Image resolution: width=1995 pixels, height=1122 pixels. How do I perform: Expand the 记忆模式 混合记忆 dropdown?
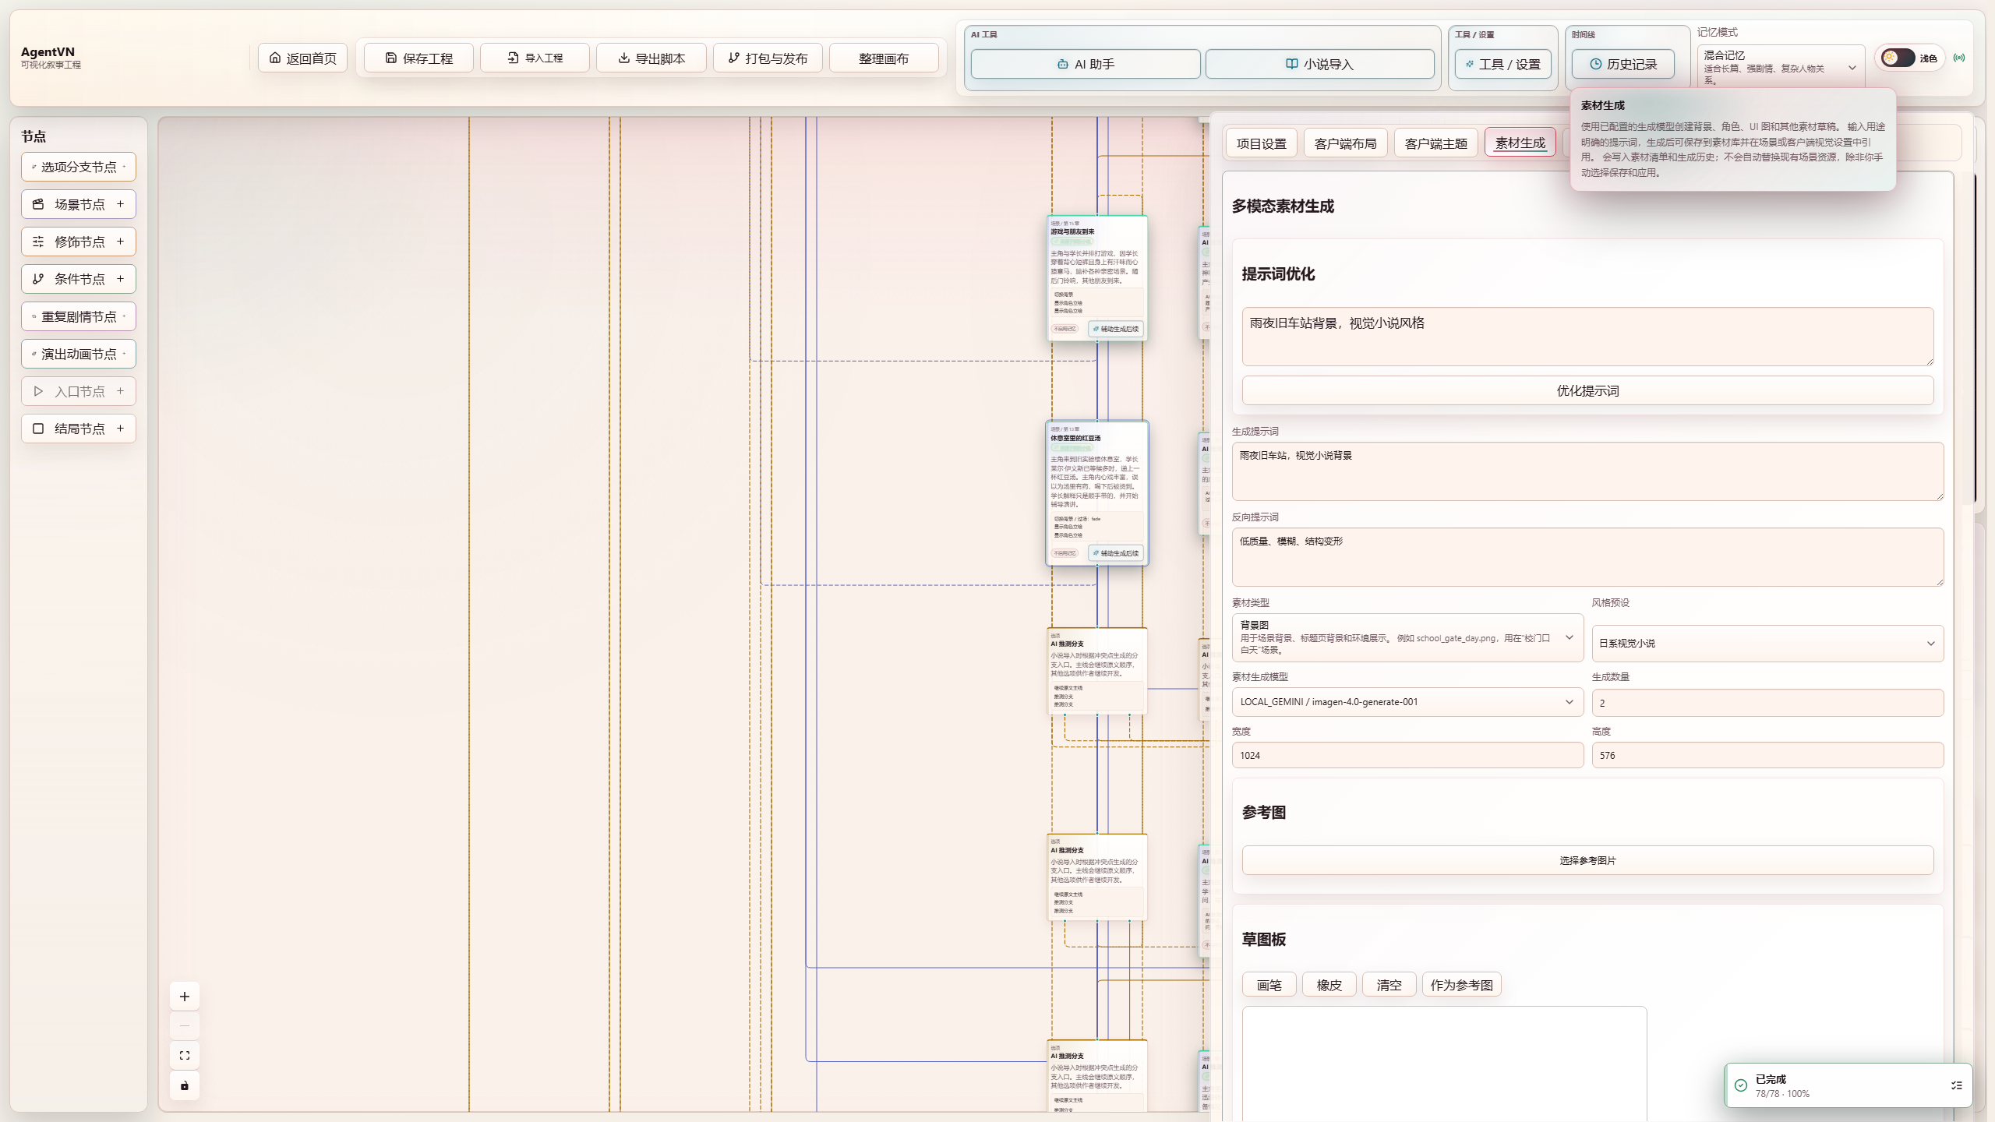pyautogui.click(x=1781, y=67)
